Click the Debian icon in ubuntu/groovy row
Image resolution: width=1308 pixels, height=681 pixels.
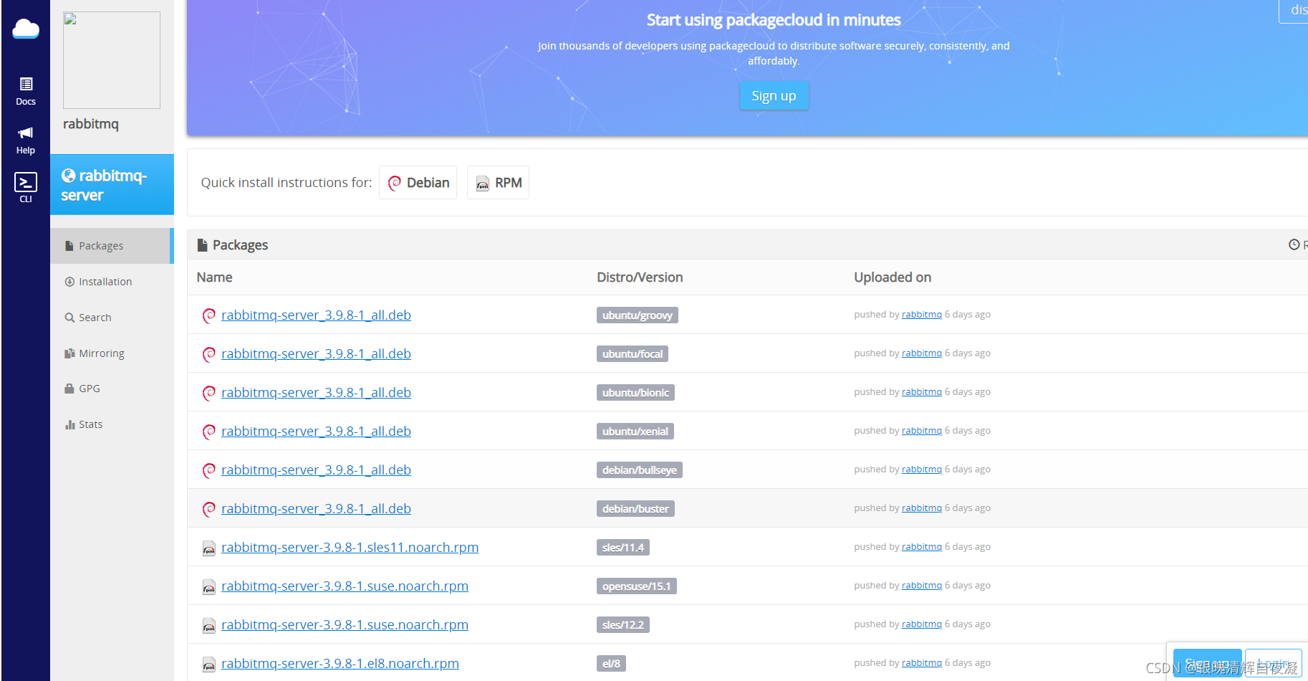(209, 315)
